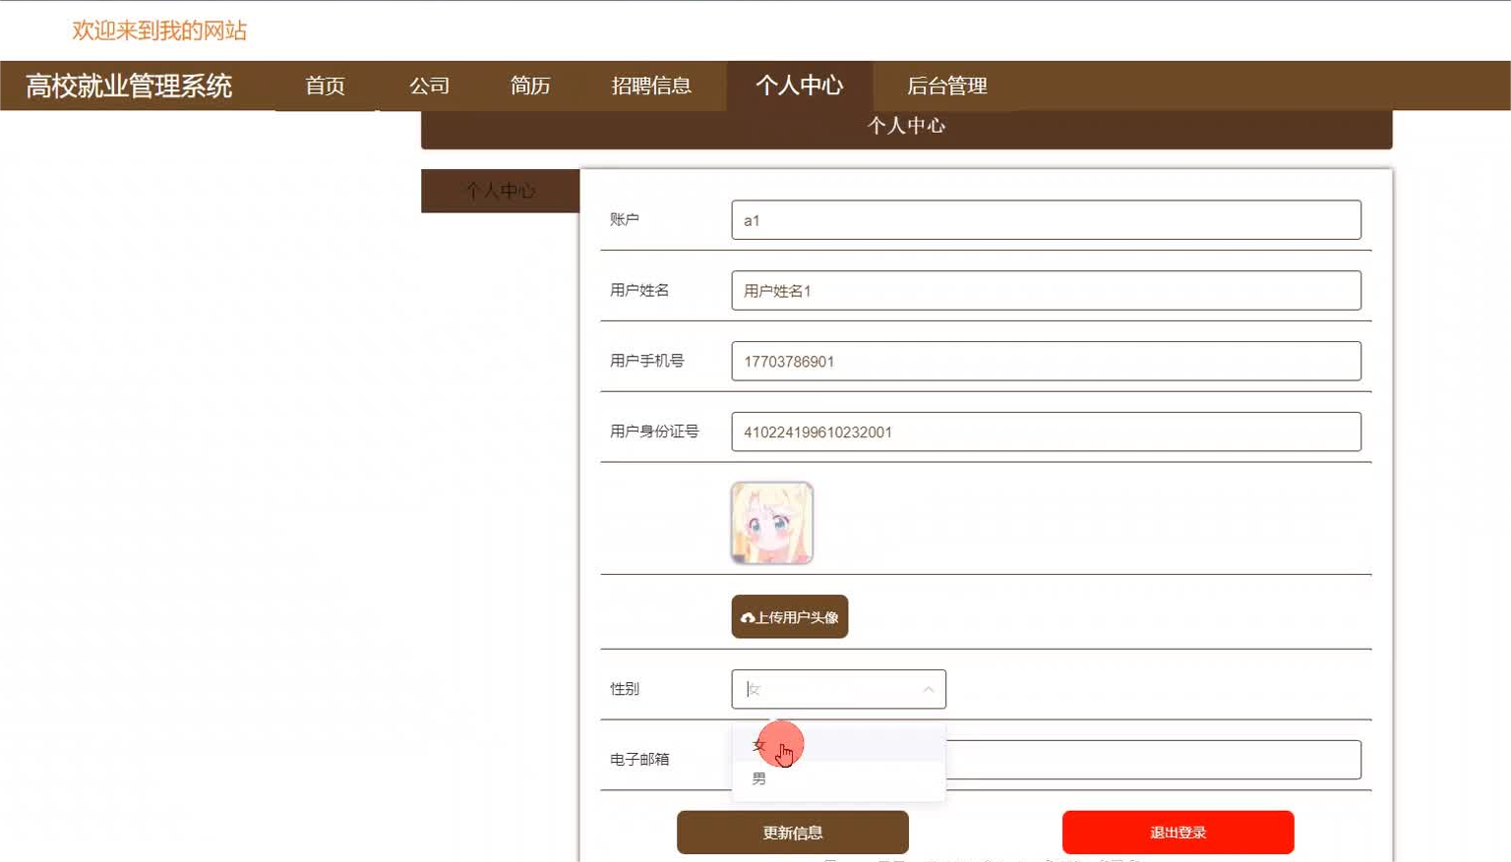
Task: Select 个人中心 in top navigation
Action: [x=799, y=86]
